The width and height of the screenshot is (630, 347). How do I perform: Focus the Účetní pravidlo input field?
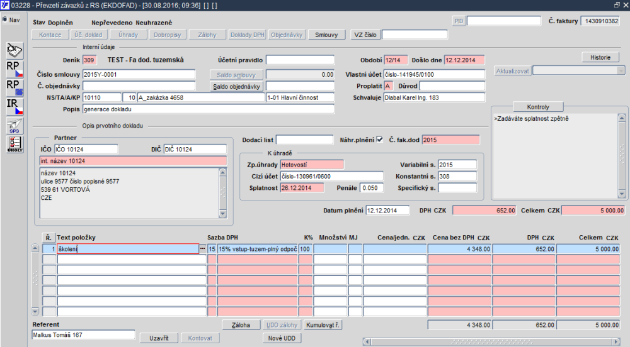pos(300,60)
